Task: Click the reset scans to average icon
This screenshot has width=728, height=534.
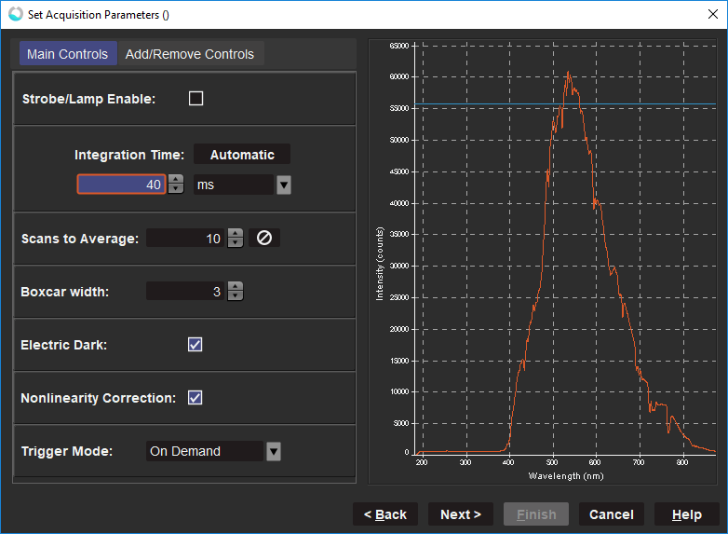Action: 263,239
